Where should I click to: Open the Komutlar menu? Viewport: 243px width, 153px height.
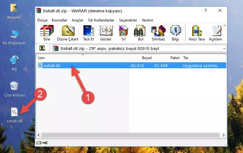click(x=59, y=20)
